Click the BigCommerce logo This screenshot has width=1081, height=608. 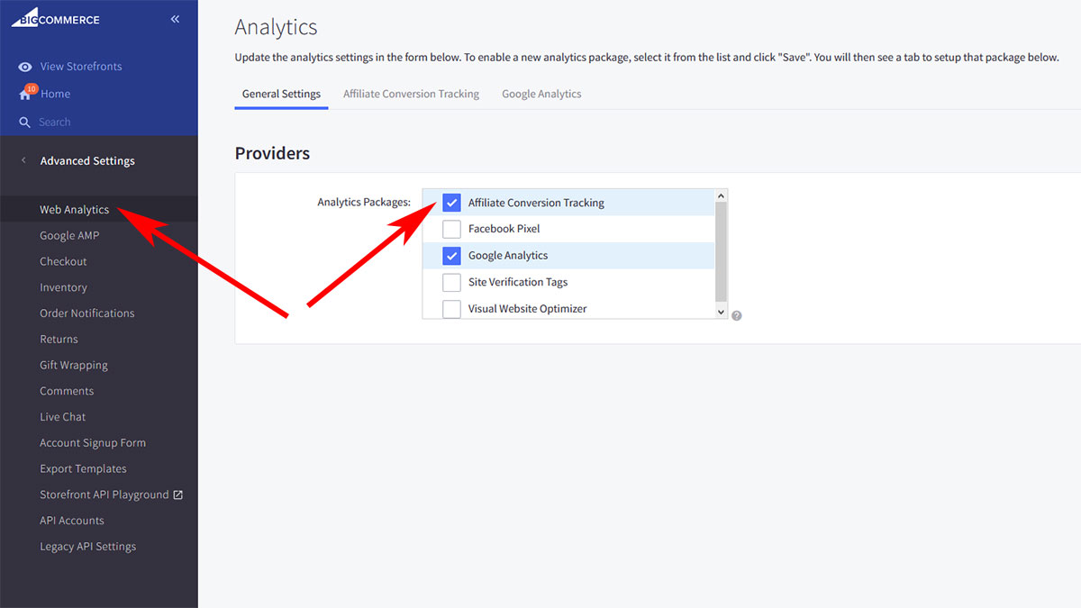(x=55, y=17)
